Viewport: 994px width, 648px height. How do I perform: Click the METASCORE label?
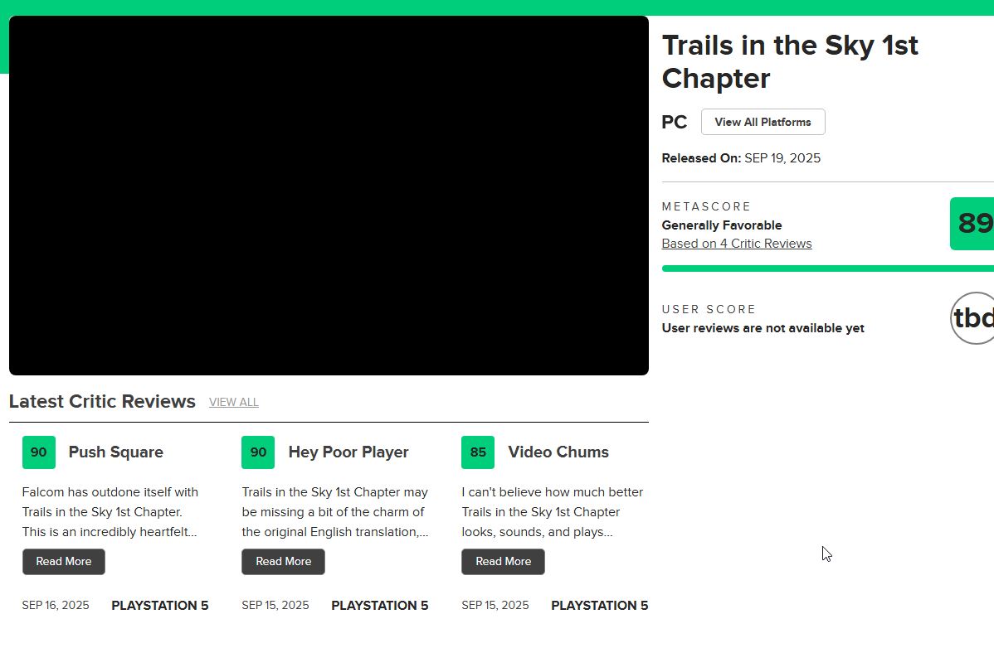706,207
